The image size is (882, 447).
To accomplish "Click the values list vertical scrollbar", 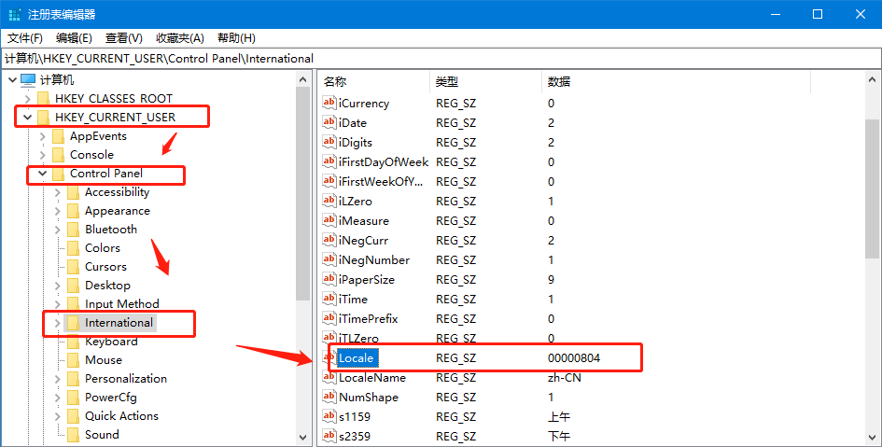I will tap(872, 187).
